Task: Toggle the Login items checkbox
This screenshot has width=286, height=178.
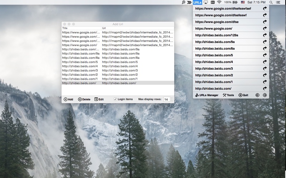Action: pyautogui.click(x=115, y=99)
